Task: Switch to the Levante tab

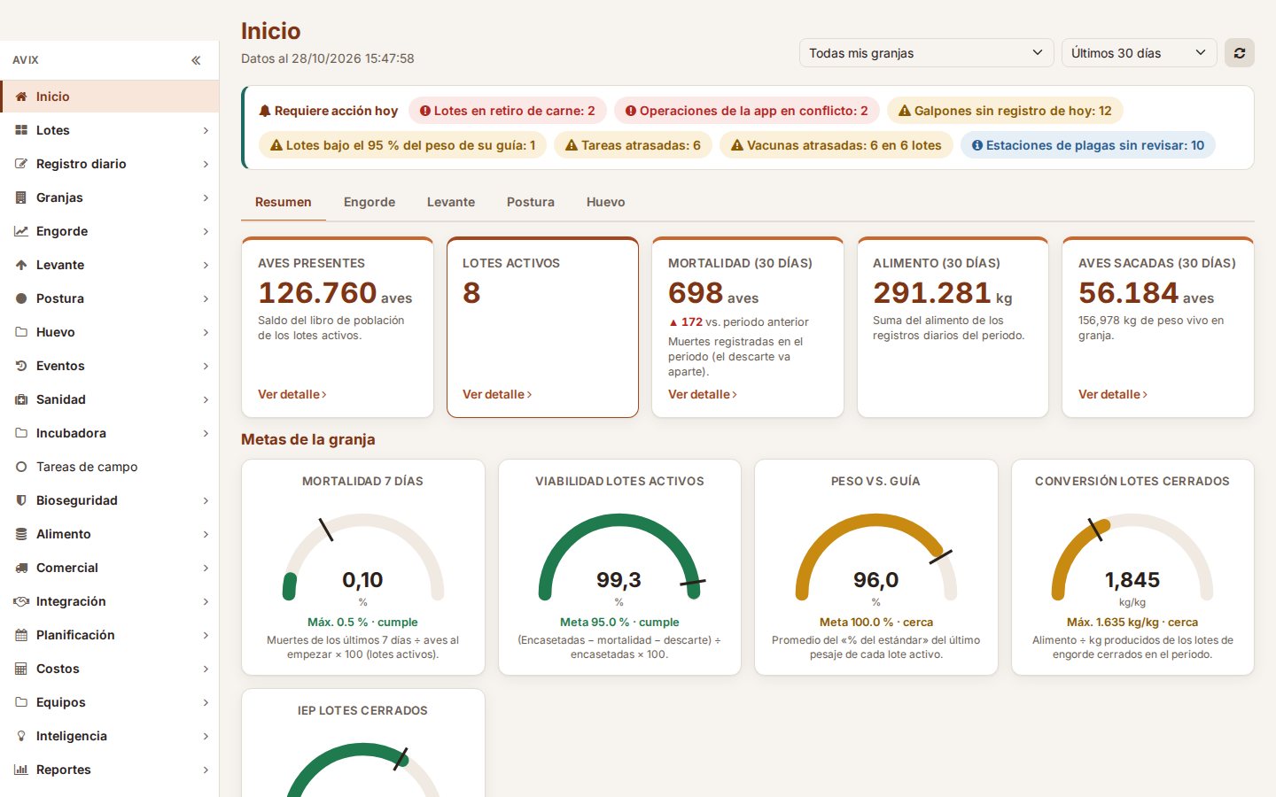Action: point(451,202)
